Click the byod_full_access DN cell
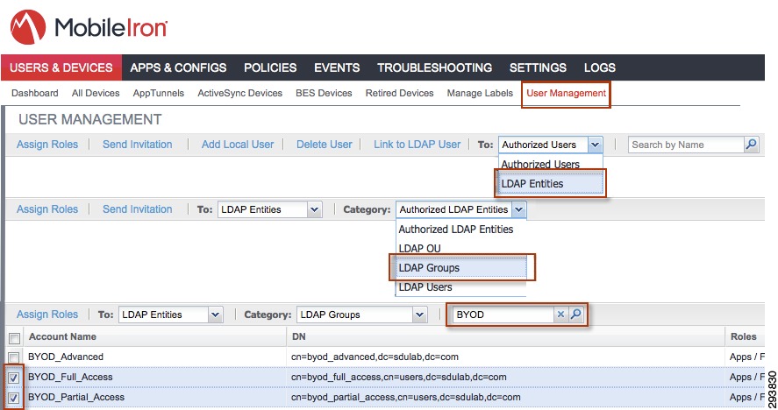Image resolution: width=778 pixels, height=410 pixels. tap(399, 378)
